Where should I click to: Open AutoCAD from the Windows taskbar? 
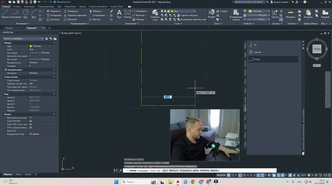click(x=178, y=182)
